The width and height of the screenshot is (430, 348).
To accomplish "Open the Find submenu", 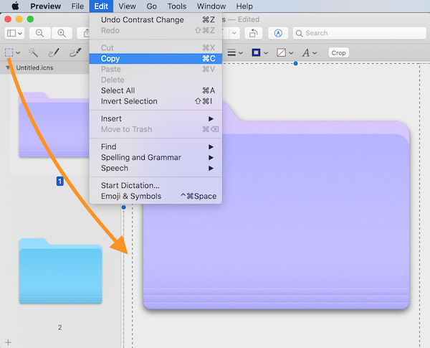I will [x=156, y=146].
